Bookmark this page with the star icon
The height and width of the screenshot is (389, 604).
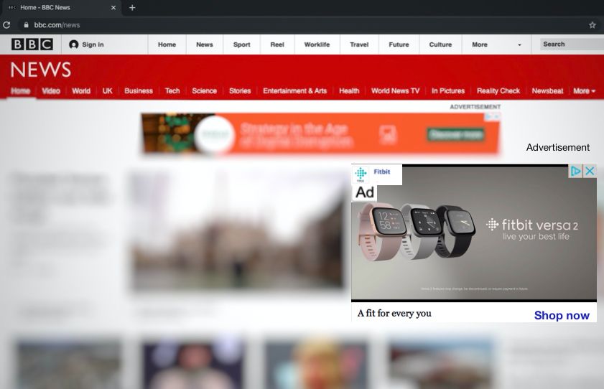point(593,25)
